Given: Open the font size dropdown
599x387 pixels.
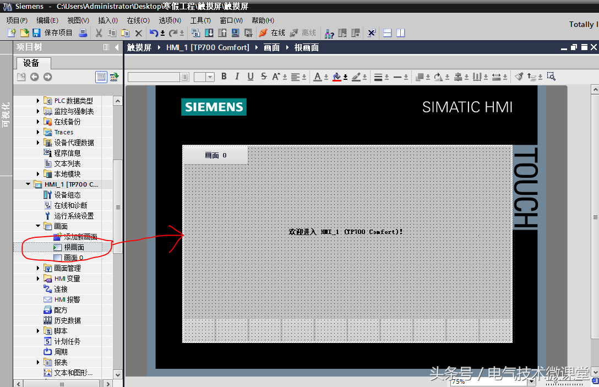Looking at the screenshot, I should 210,77.
